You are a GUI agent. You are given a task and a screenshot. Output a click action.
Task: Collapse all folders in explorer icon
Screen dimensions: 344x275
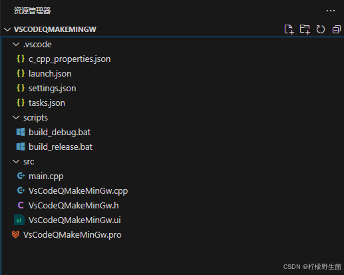(337, 29)
